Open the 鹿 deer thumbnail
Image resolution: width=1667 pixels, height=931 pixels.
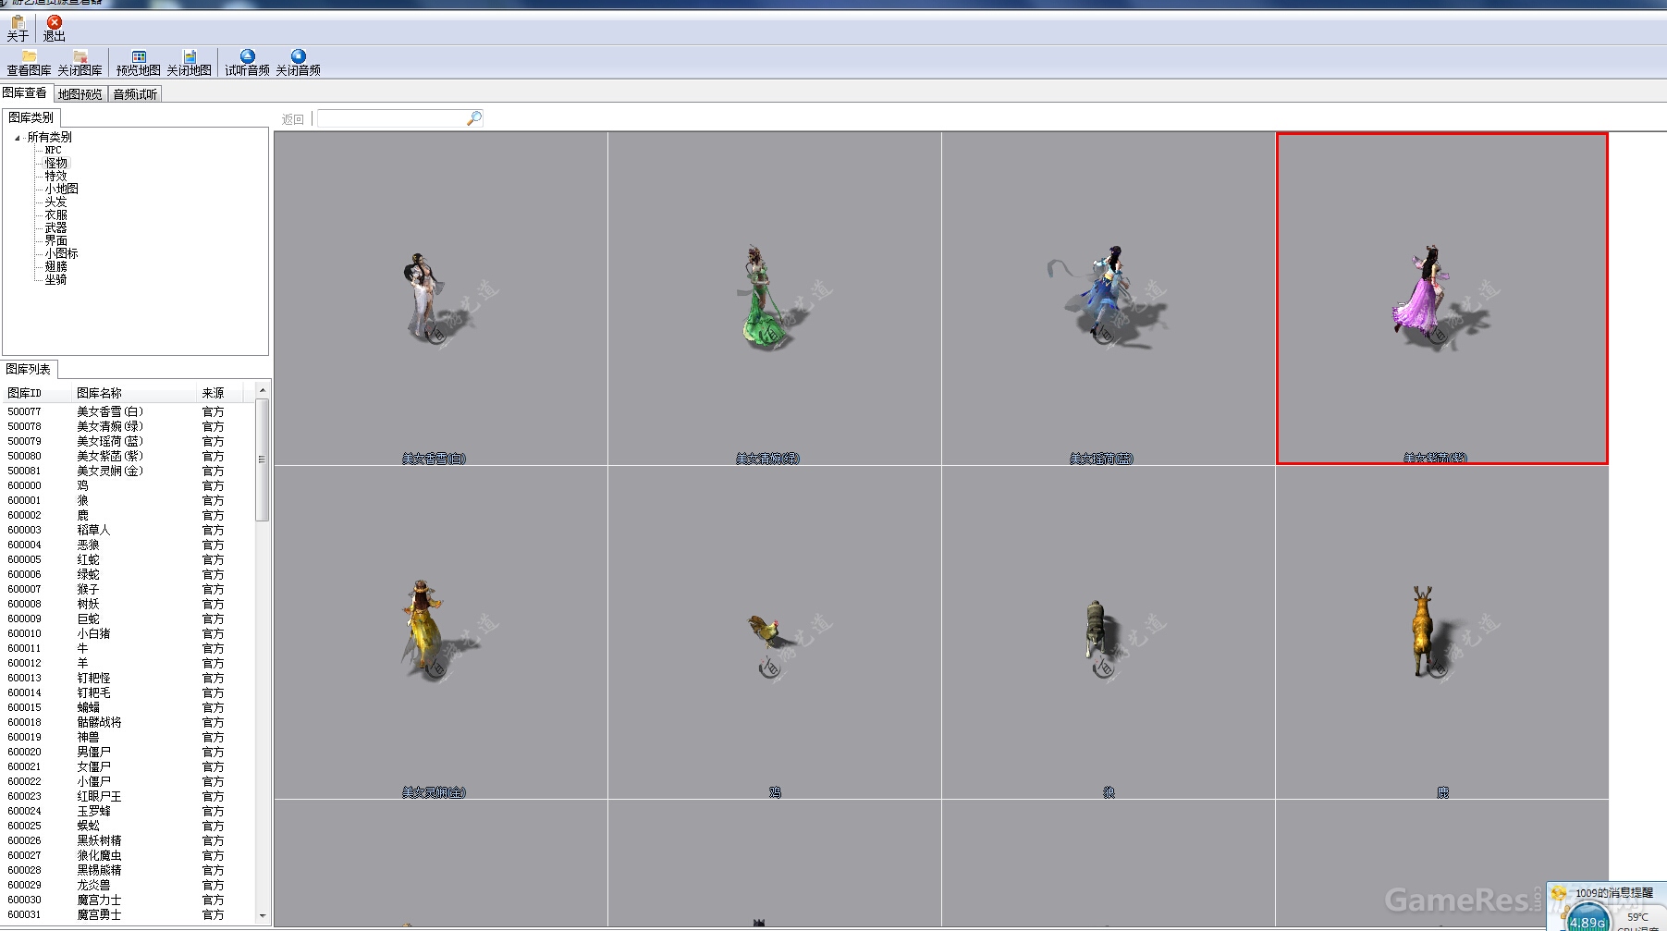[x=1442, y=632]
